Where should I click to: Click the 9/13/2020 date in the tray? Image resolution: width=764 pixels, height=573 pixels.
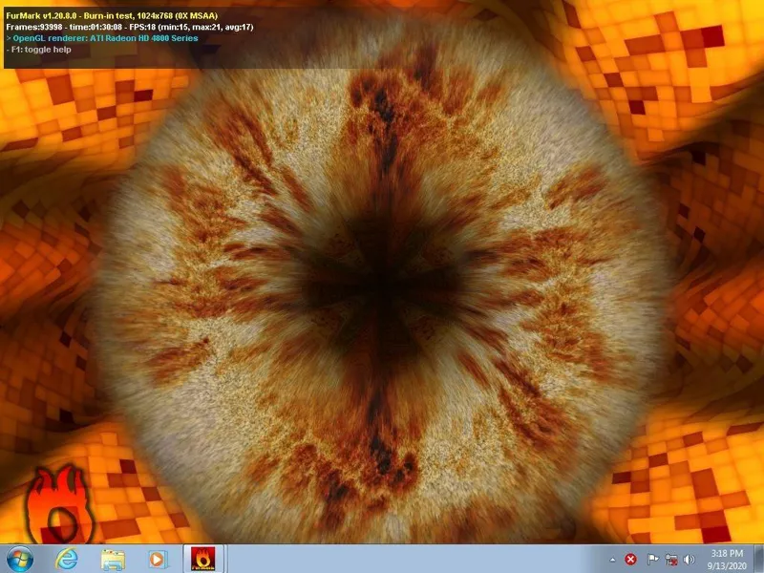728,564
